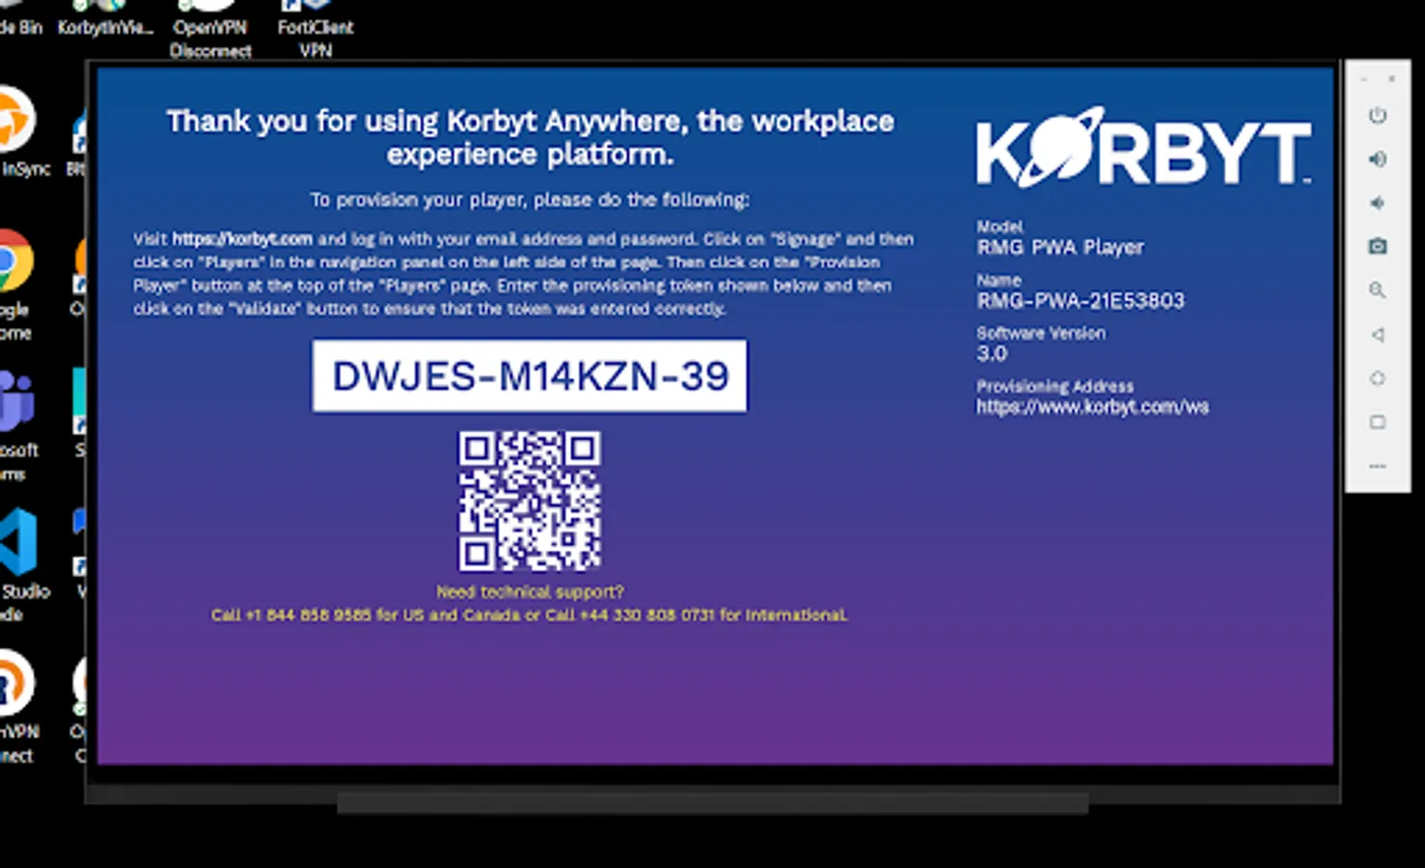
Task: Tap the circle Home navigation icon
Action: point(1378,378)
